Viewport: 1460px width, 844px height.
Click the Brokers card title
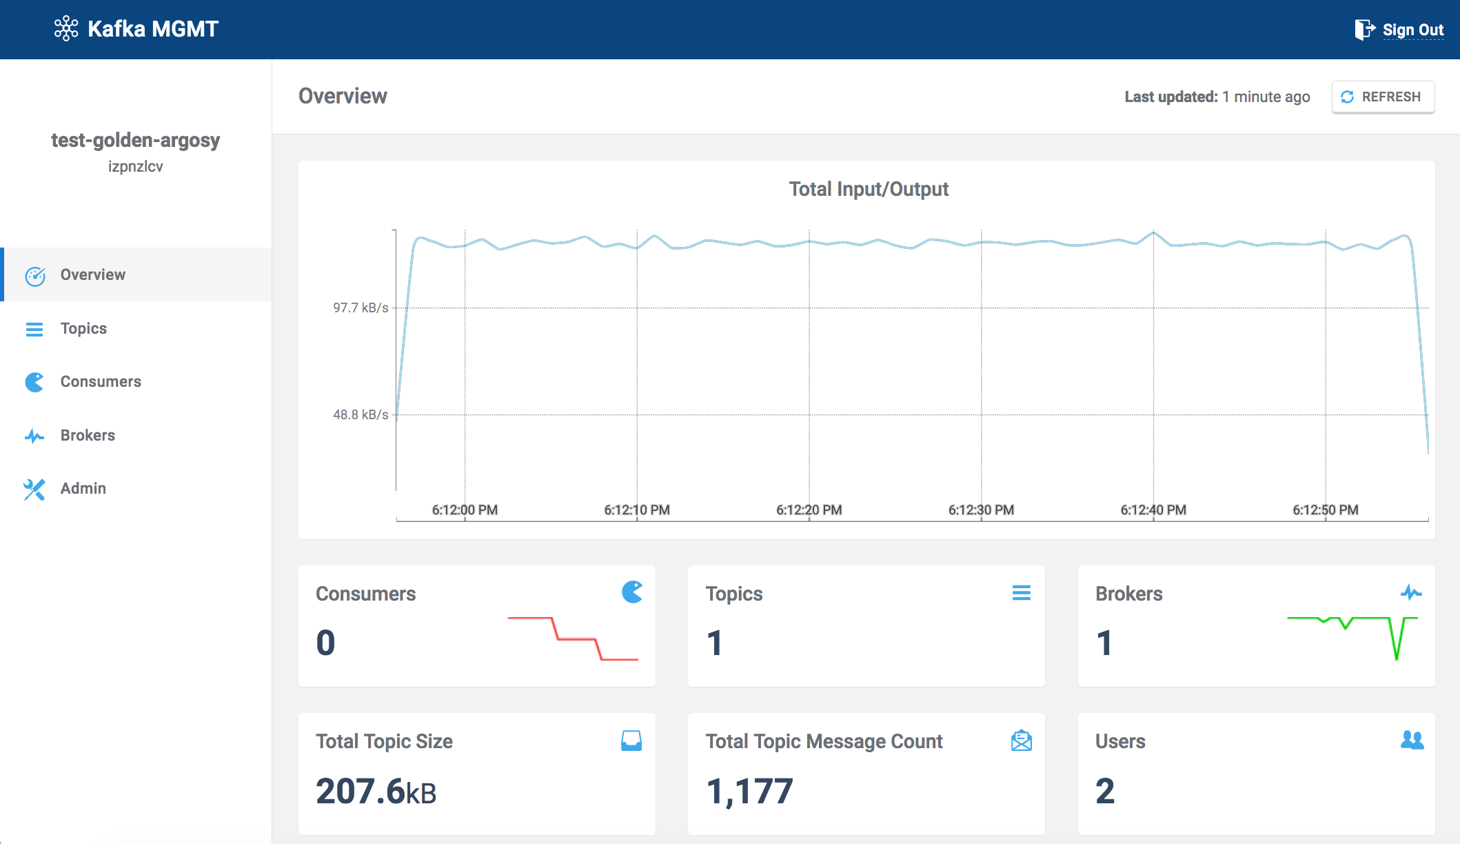coord(1129,594)
